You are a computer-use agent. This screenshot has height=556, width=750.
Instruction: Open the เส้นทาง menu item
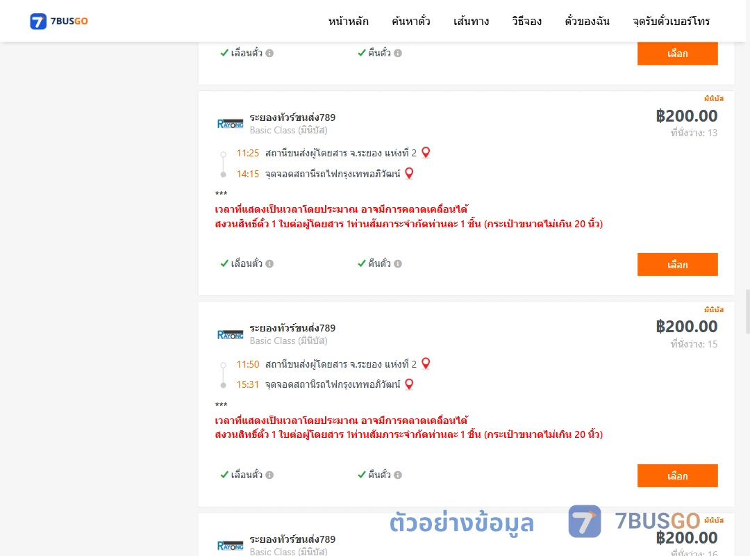tap(471, 21)
